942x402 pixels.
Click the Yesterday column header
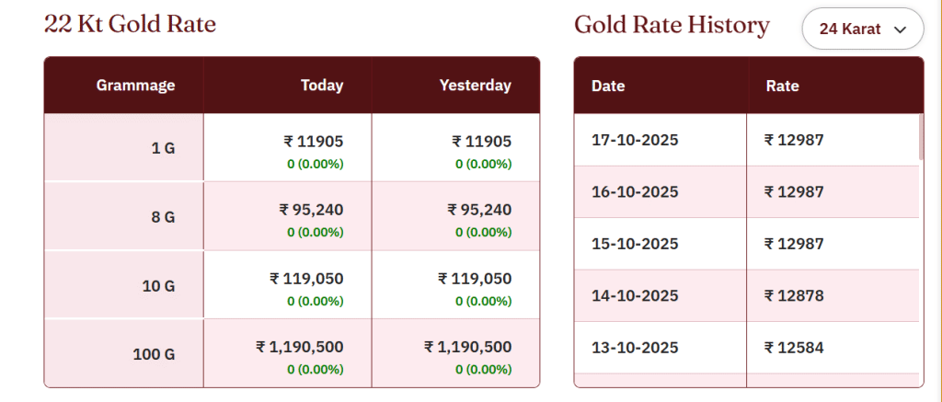pos(475,86)
